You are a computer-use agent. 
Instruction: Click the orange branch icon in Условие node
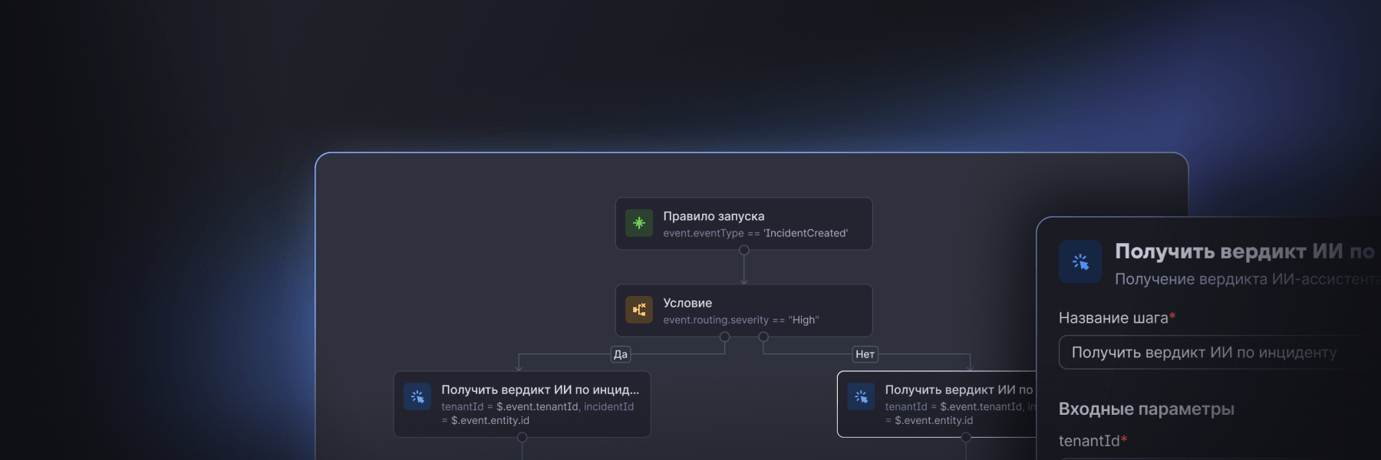coord(638,310)
